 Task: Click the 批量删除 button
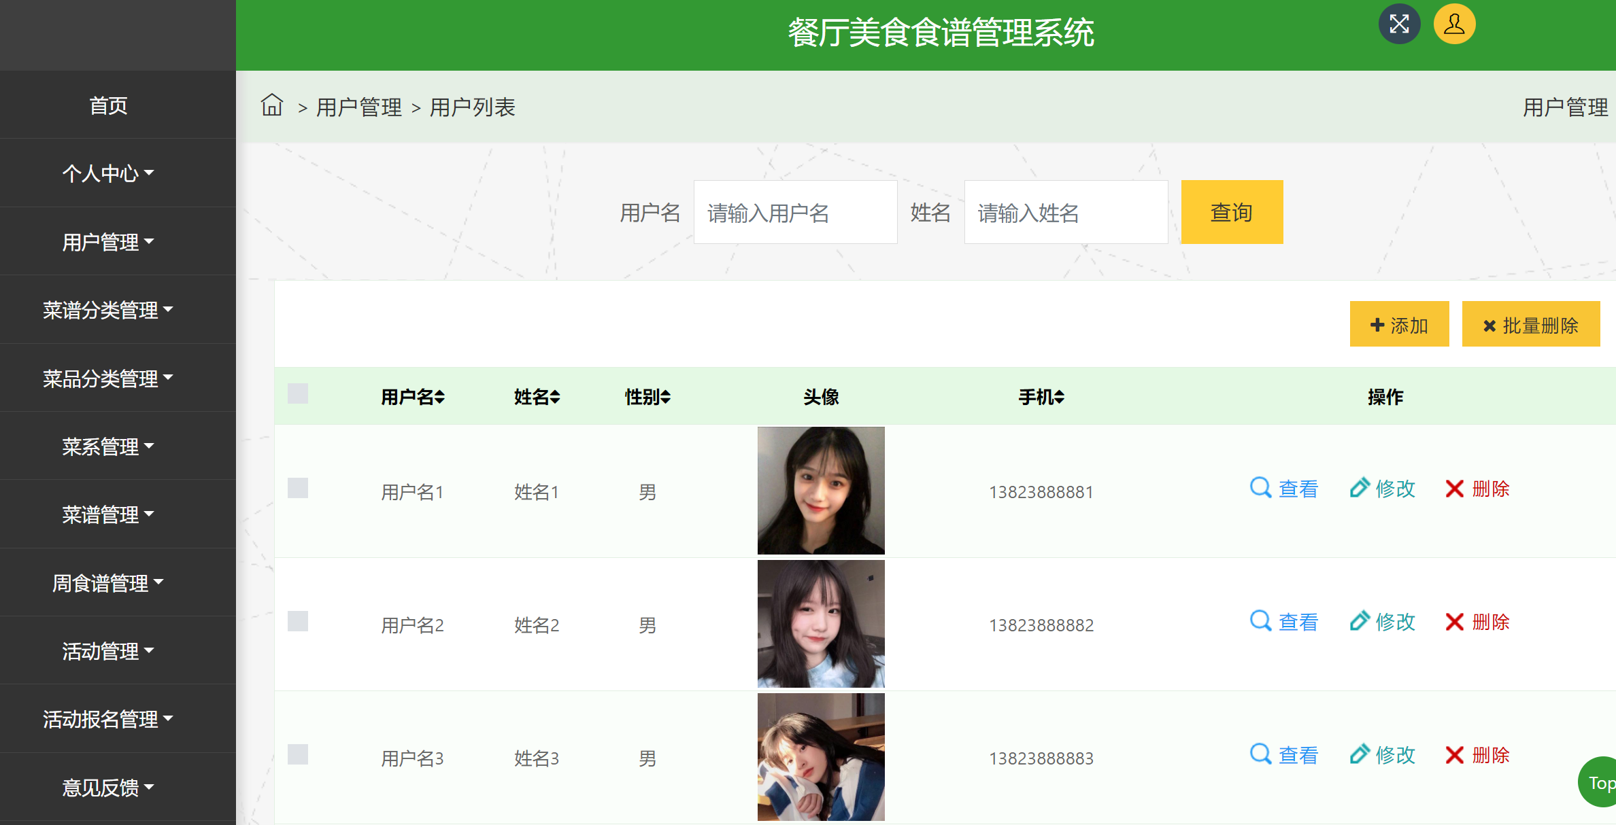click(1530, 324)
